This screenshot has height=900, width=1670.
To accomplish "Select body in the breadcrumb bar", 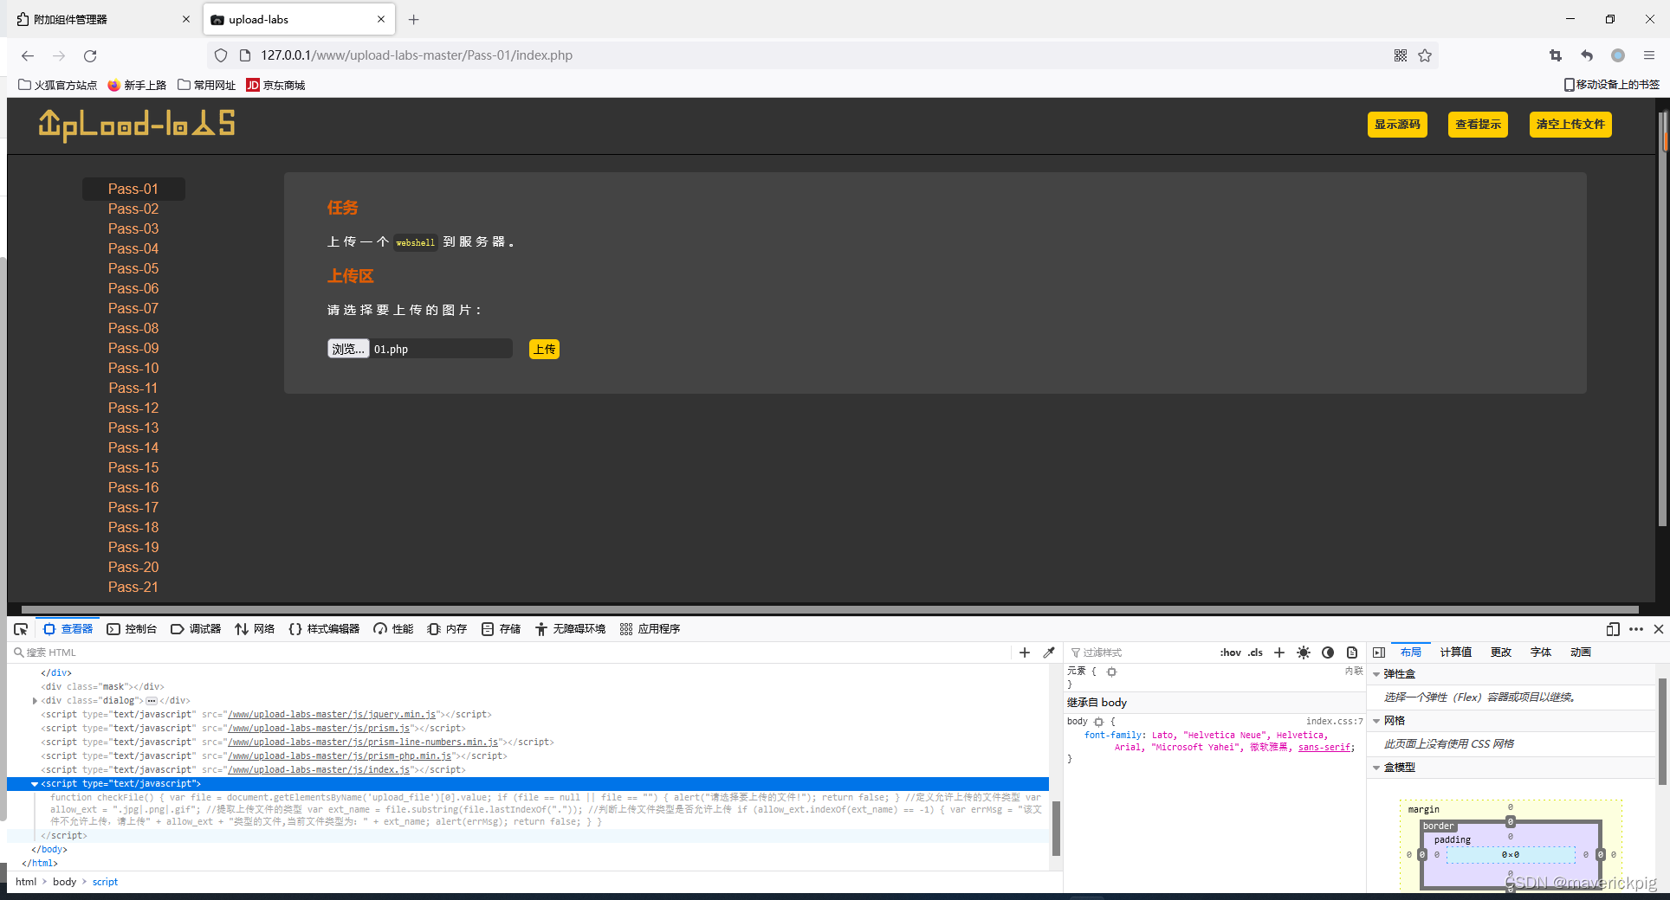I will tap(64, 882).
